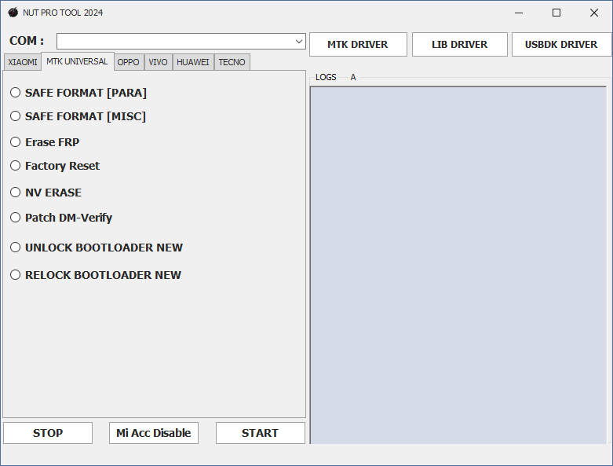Screen dimensions: 613x466
Task: Select SAFE FORMAT [PARA] option
Action: [16, 93]
